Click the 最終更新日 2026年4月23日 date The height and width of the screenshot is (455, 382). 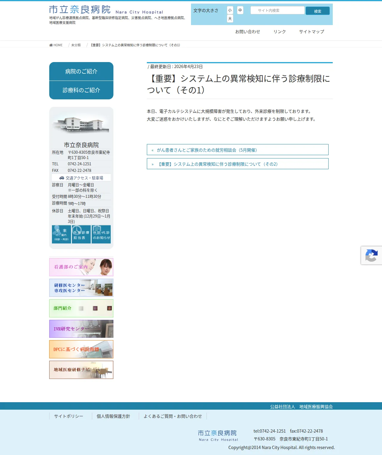[x=176, y=67]
